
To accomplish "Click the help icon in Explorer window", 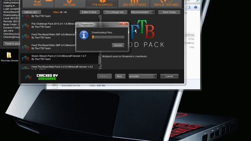I will click(x=196, y=7).
